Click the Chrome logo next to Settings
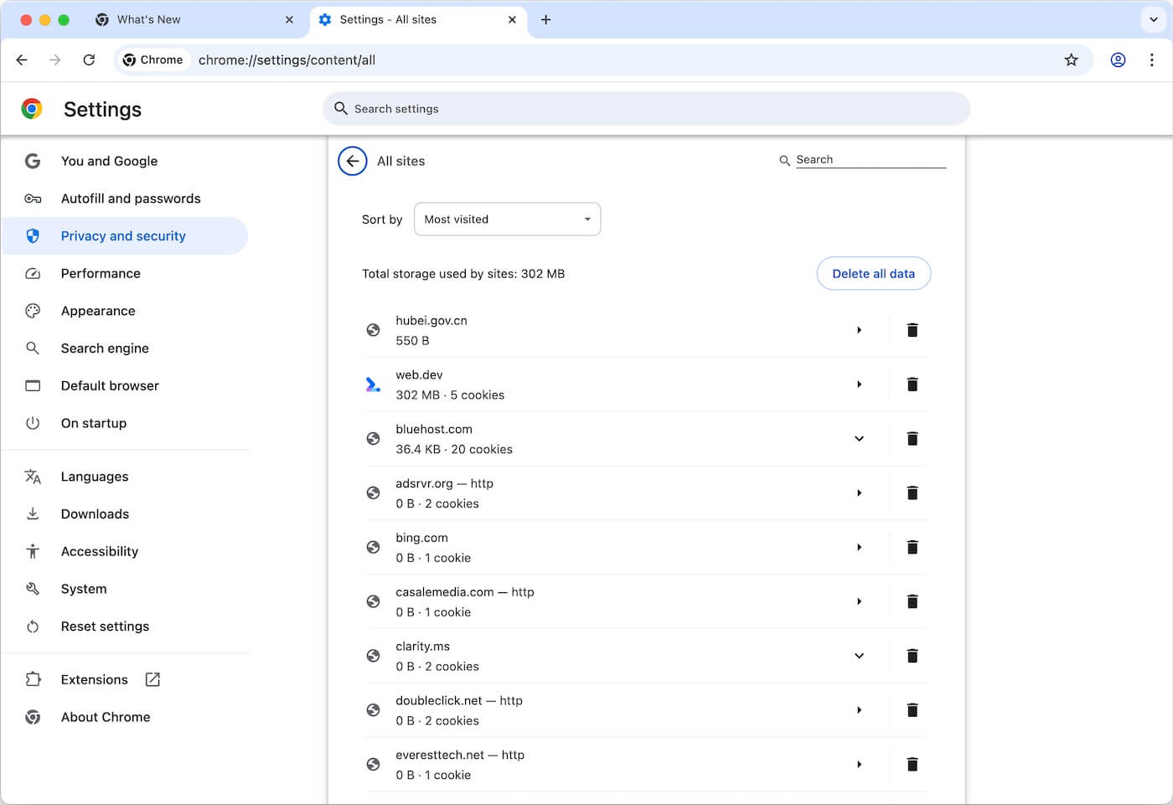The height and width of the screenshot is (805, 1173). (x=32, y=109)
